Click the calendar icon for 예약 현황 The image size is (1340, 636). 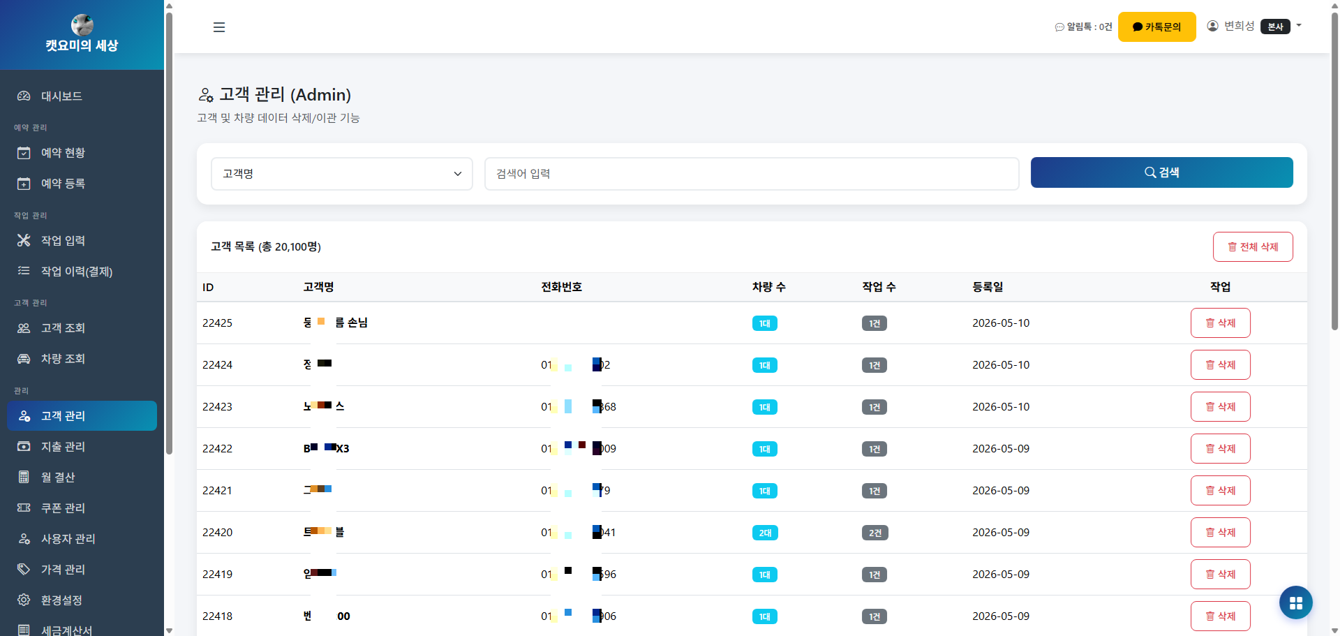coord(24,153)
